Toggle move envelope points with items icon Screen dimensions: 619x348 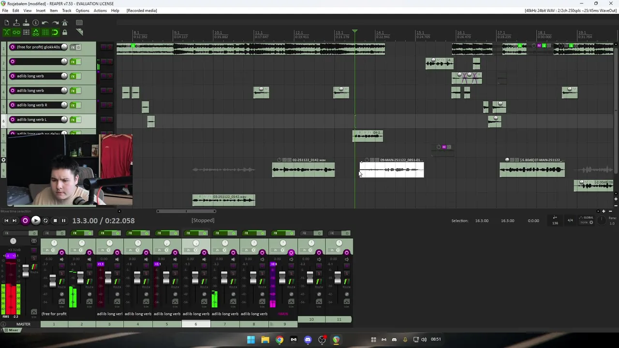point(36,32)
